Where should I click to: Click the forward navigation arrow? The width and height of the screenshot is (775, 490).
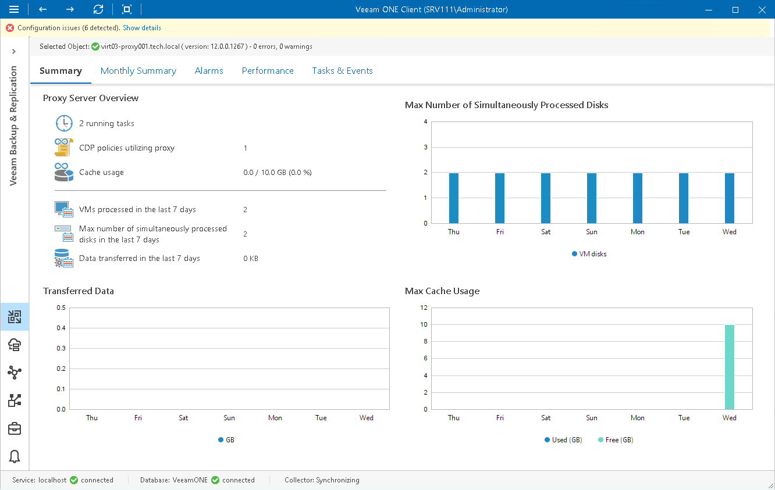70,9
